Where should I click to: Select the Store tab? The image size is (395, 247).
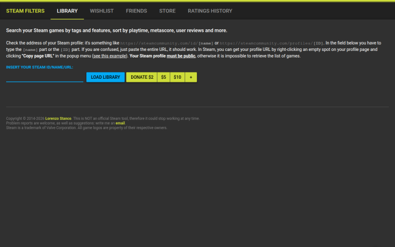[x=167, y=11]
